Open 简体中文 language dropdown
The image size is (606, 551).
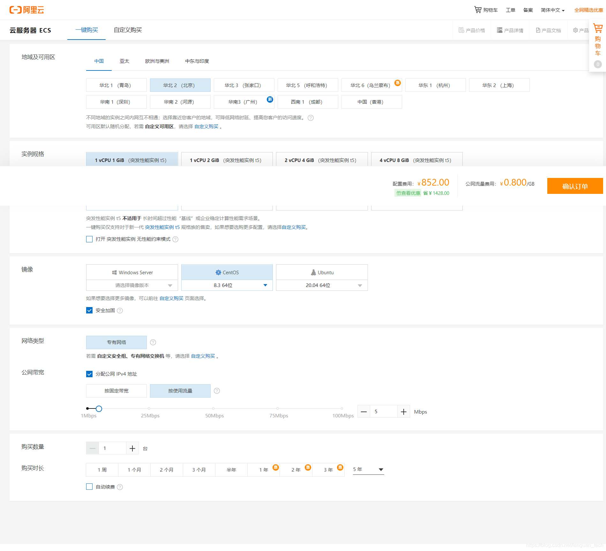pyautogui.click(x=553, y=10)
